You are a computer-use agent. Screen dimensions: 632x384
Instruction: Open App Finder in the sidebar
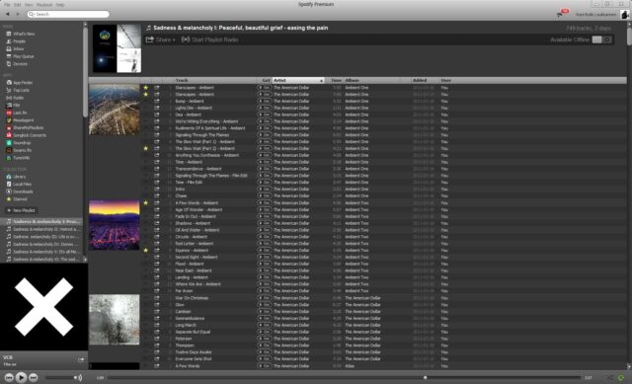point(20,83)
